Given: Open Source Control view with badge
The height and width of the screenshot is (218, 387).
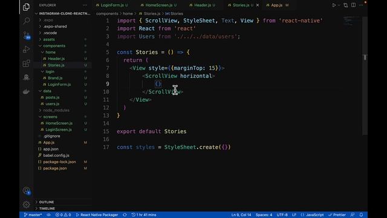Looking at the screenshot, I should (x=26, y=35).
